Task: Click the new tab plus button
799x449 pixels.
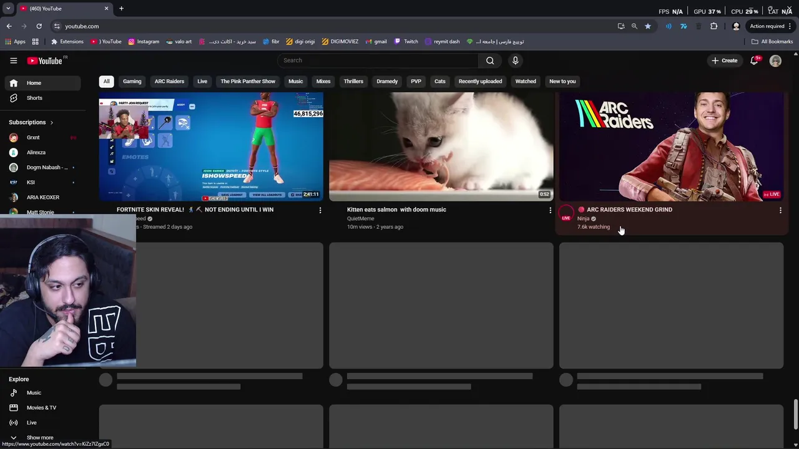Action: tap(121, 9)
